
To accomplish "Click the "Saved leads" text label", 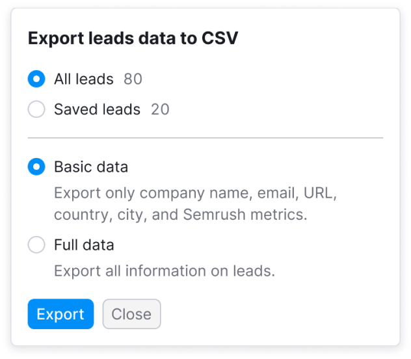I will coord(97,109).
